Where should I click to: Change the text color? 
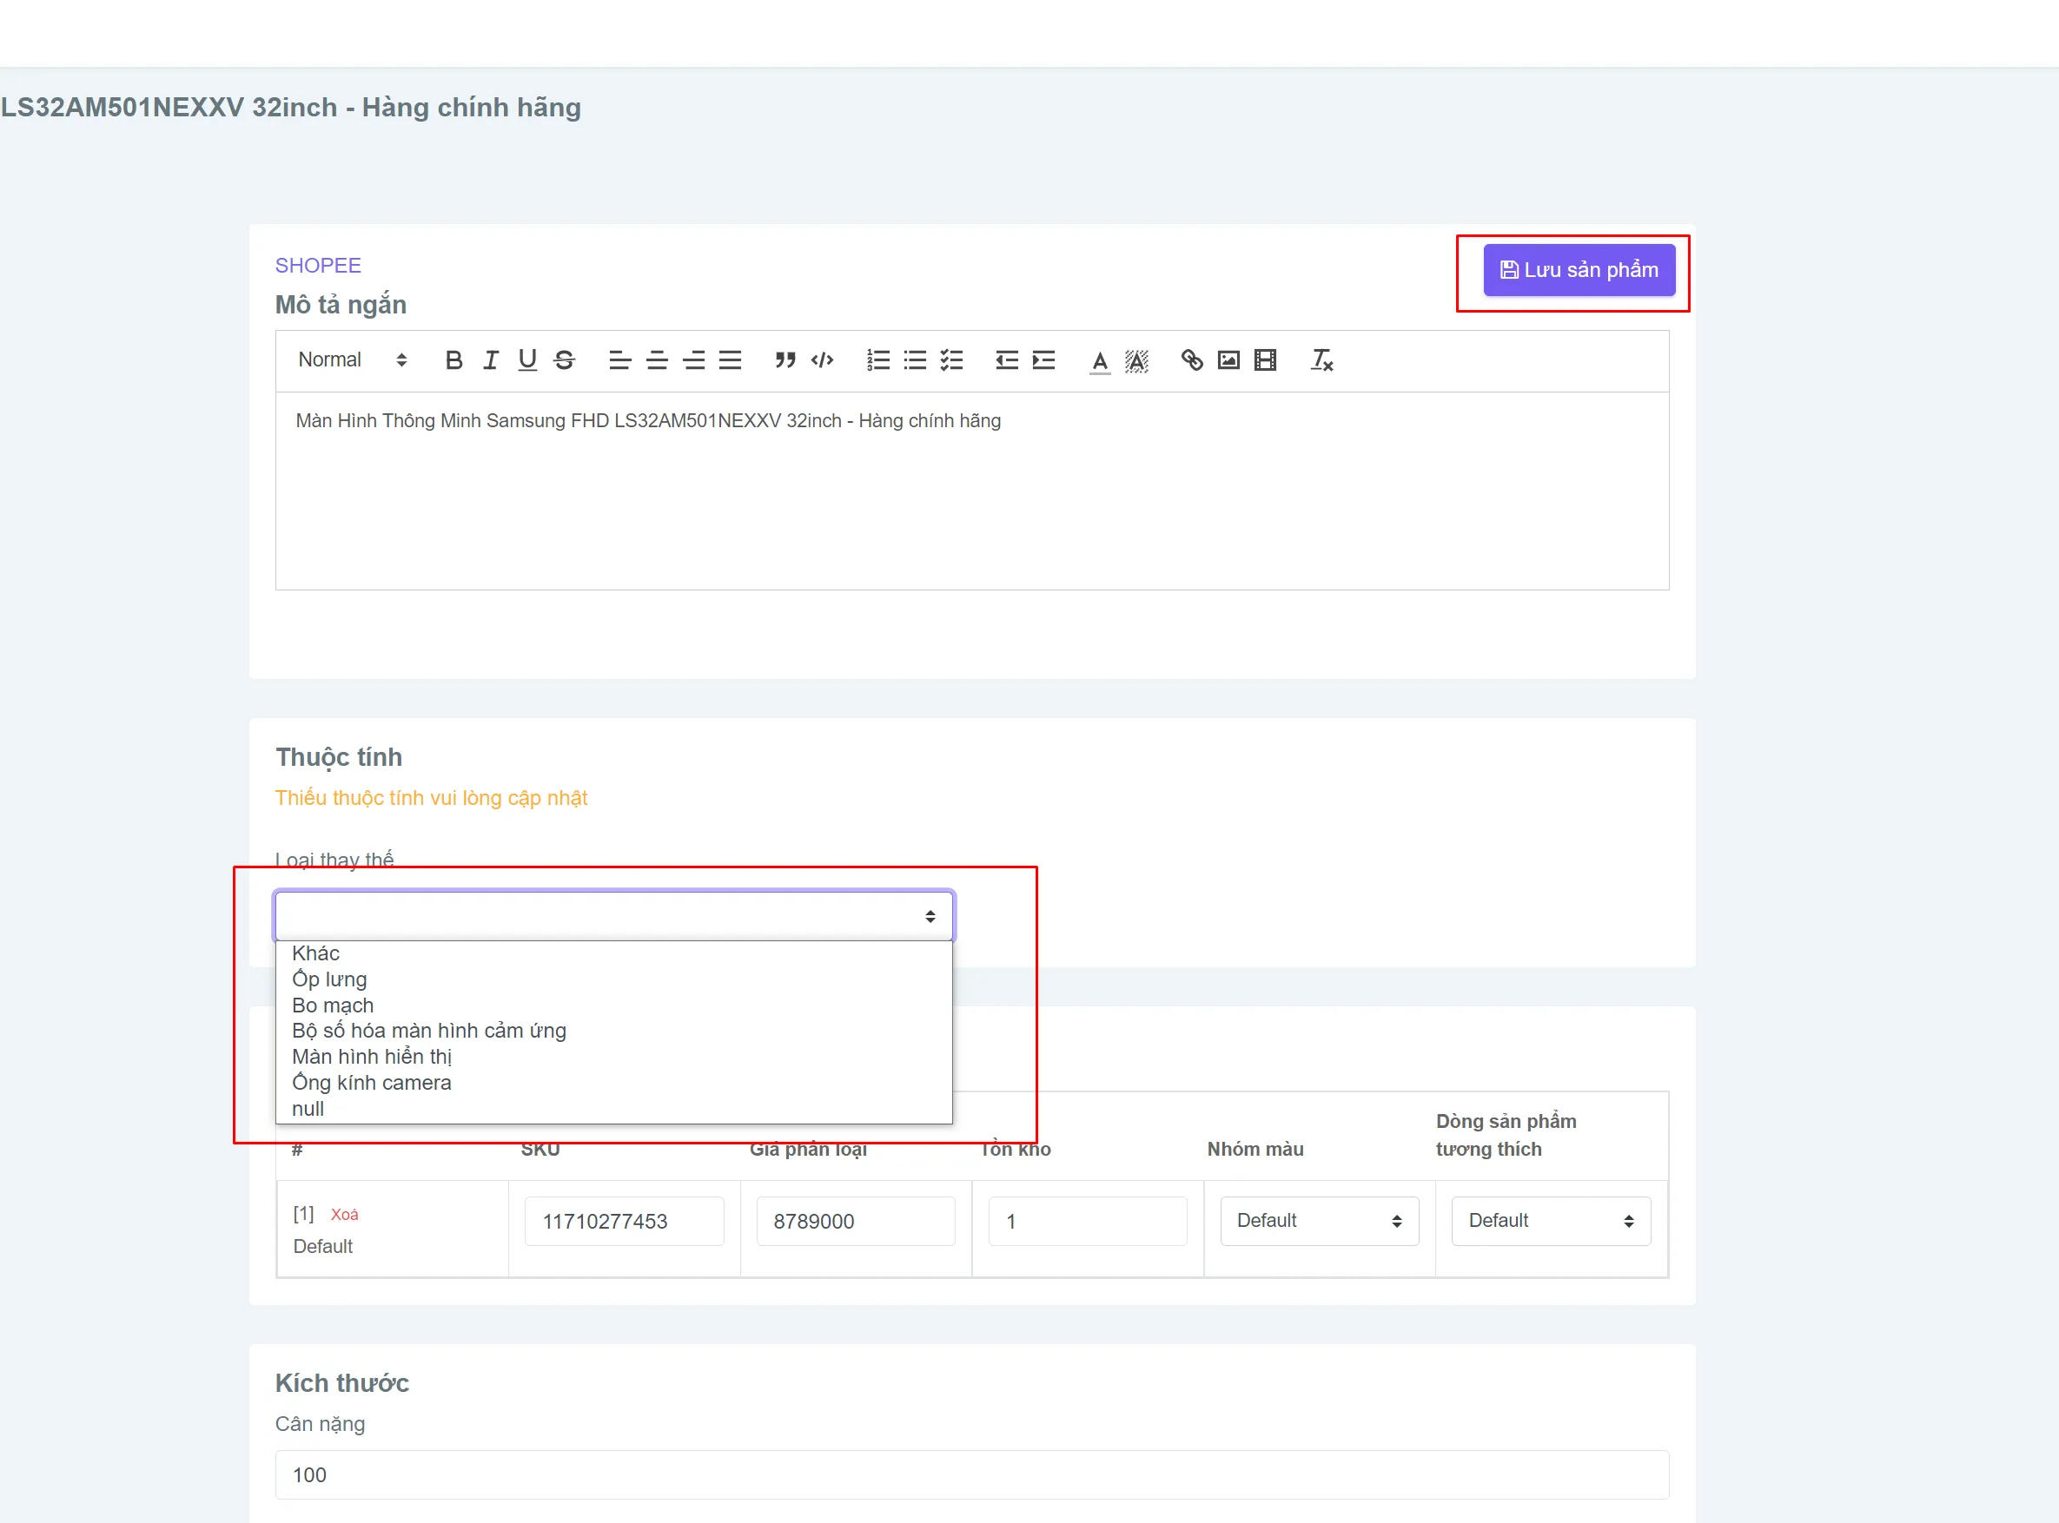[1100, 360]
